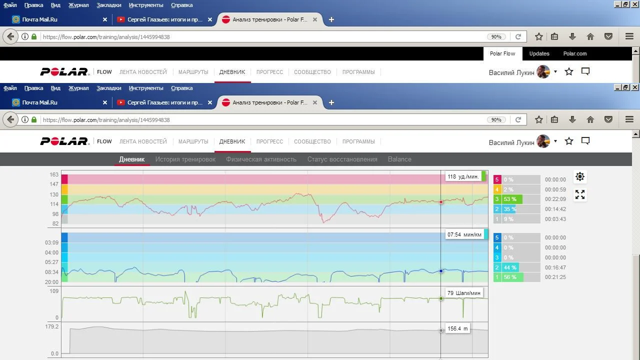Bookmark this page using lower window's toolbar star

539,120
